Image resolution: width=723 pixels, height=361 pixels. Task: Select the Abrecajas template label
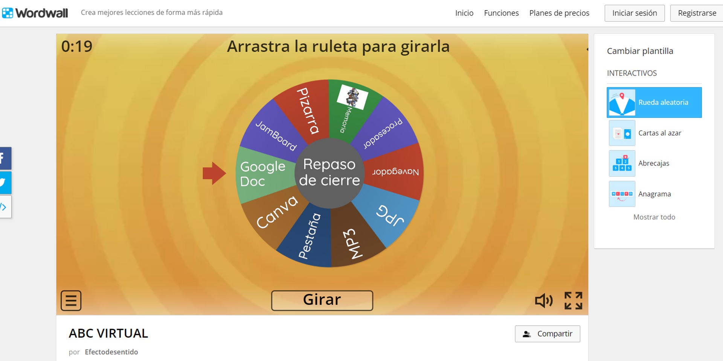click(654, 163)
